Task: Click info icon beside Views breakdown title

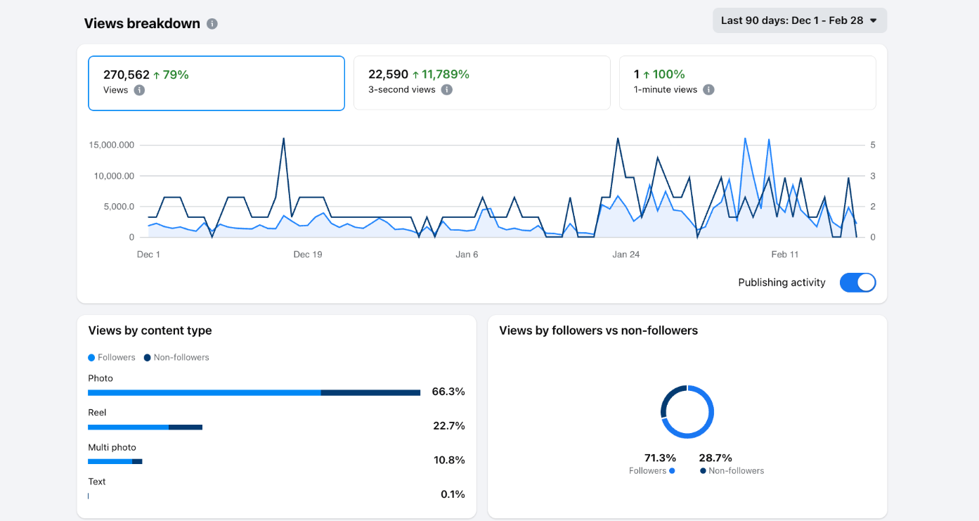Action: point(212,24)
